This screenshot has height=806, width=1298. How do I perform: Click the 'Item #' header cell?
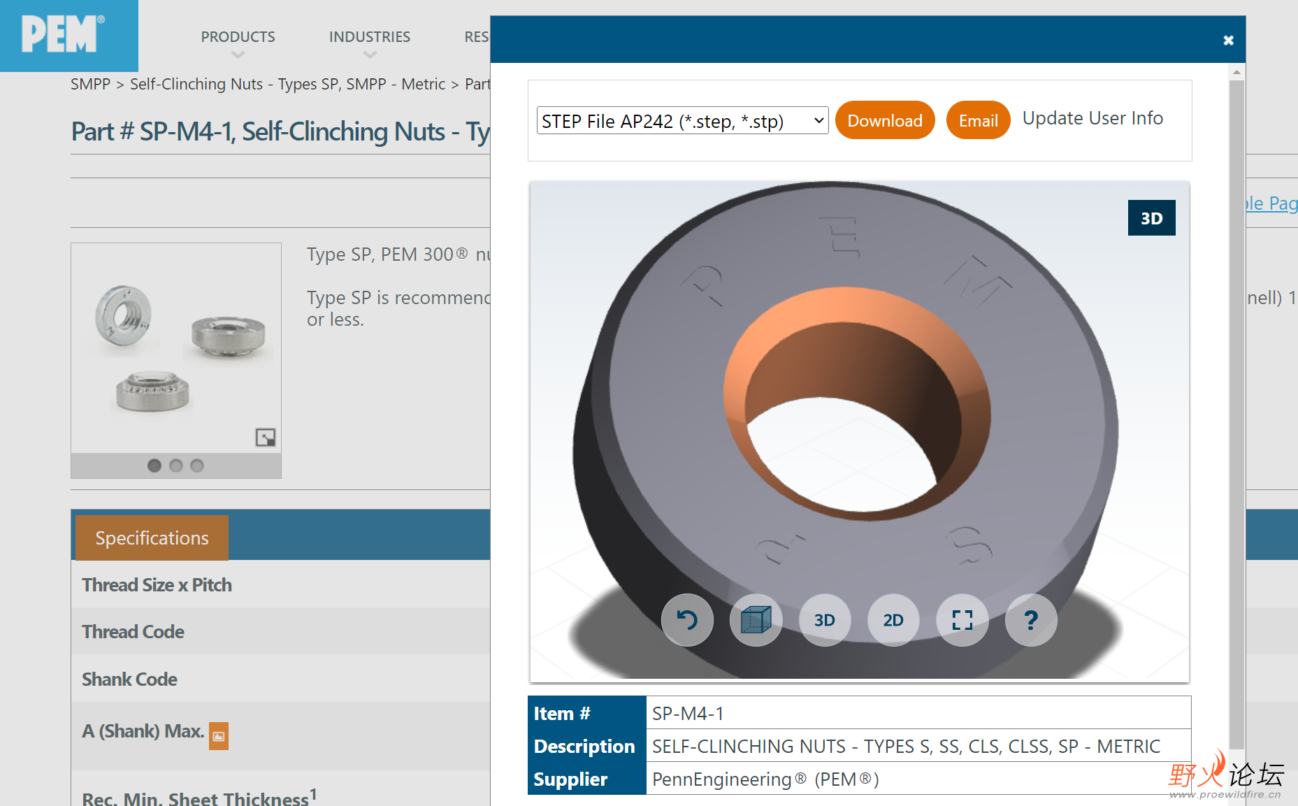coord(587,713)
